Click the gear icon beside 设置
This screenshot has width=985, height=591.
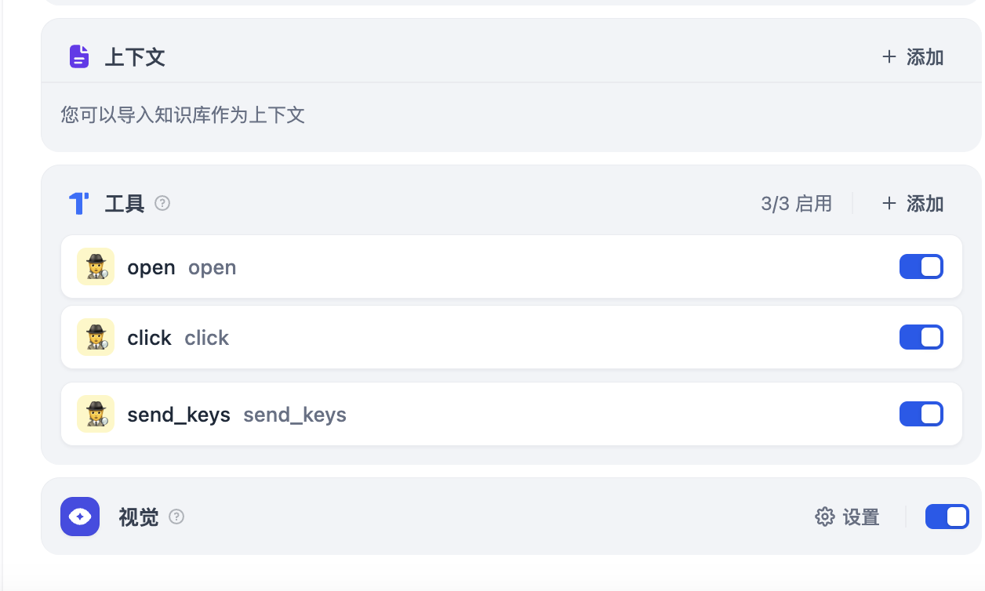coord(824,517)
